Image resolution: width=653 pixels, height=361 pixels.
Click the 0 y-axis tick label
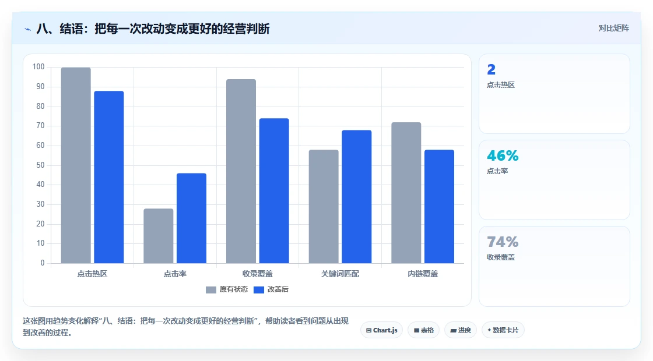pyautogui.click(x=43, y=263)
